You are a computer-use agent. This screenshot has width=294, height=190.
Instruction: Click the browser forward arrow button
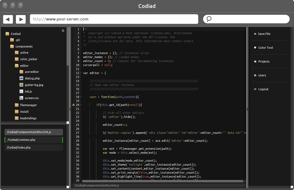(x=21, y=19)
